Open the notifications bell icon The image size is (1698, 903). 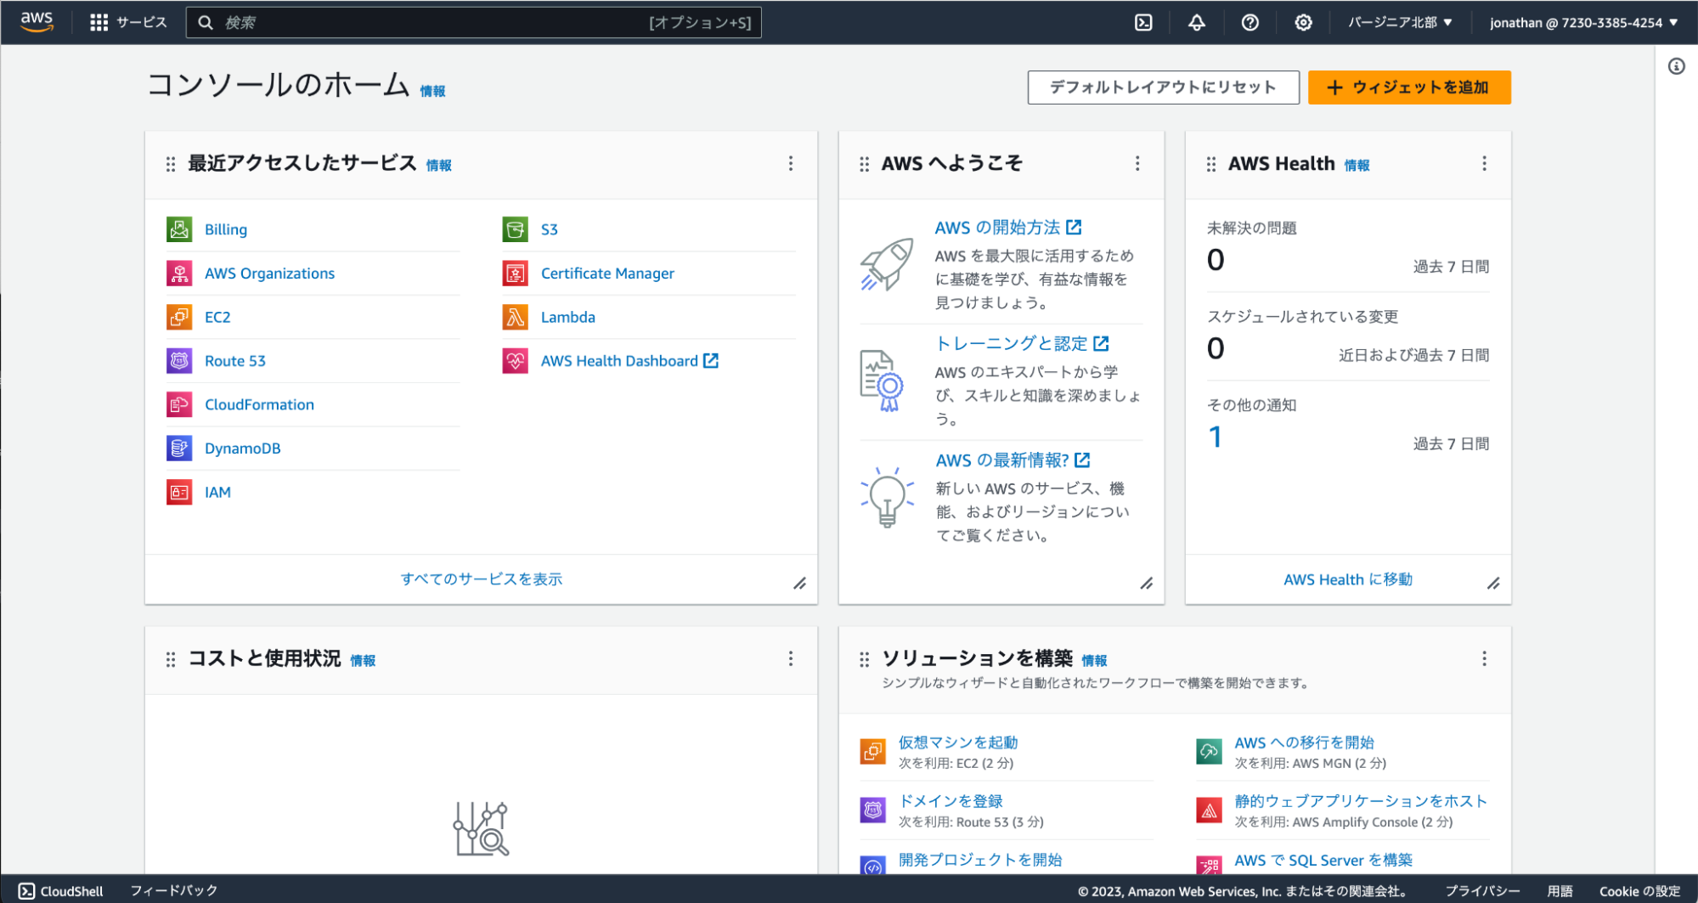click(1196, 22)
